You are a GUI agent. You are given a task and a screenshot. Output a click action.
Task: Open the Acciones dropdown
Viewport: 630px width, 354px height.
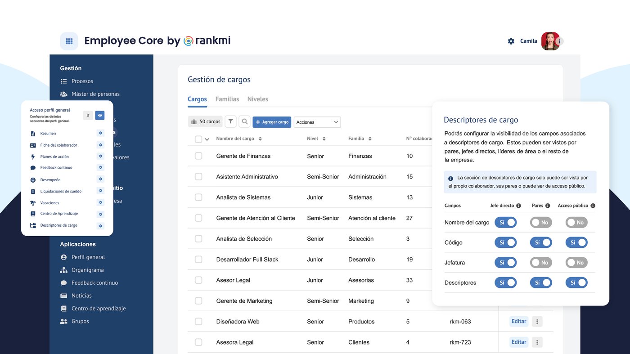[x=317, y=121]
